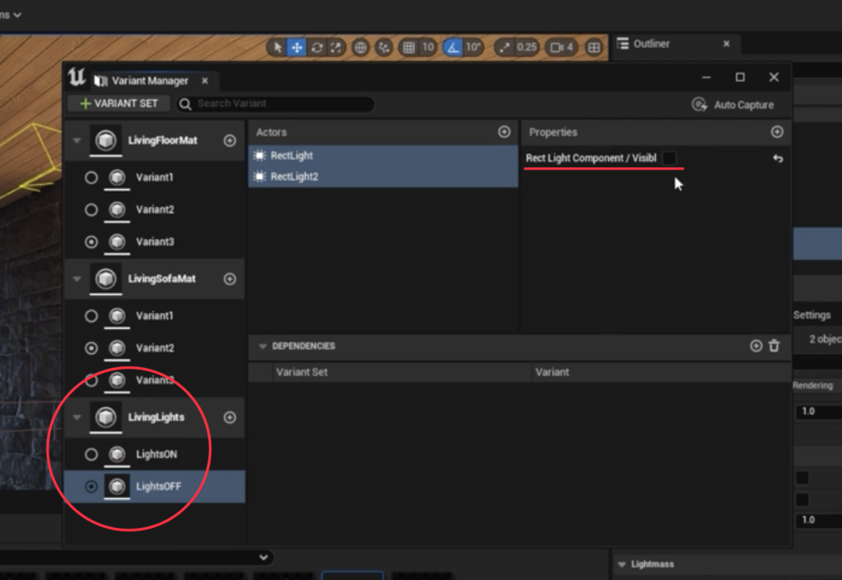
Task: Close the Outliner tab
Action: [727, 43]
